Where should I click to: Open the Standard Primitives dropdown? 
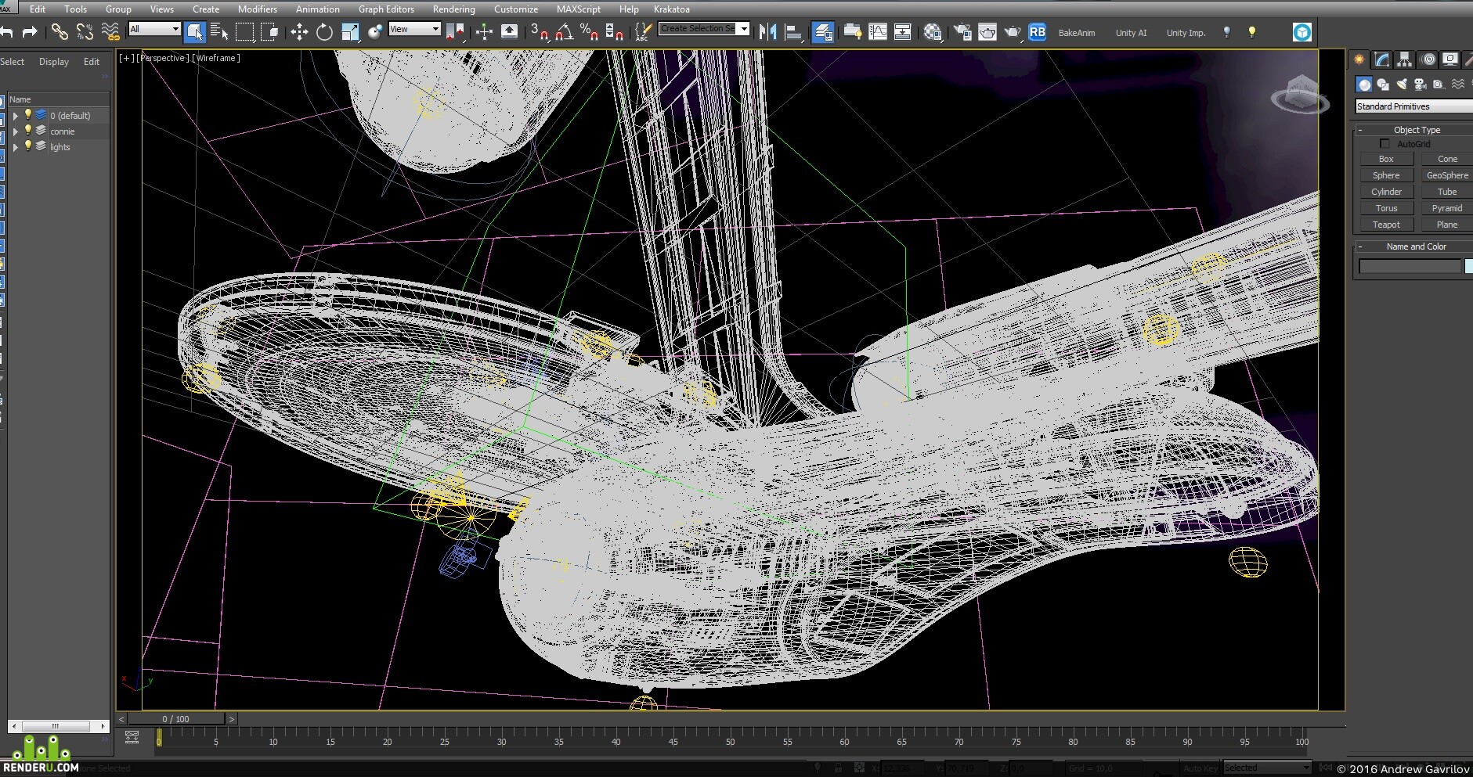(x=1413, y=106)
